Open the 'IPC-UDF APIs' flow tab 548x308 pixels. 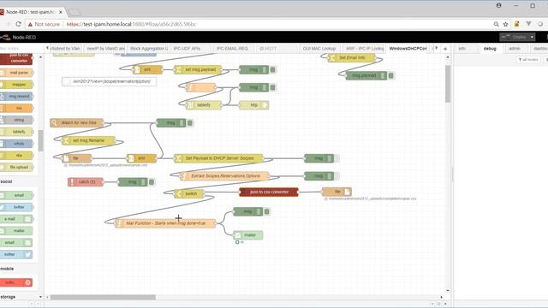[x=187, y=49]
